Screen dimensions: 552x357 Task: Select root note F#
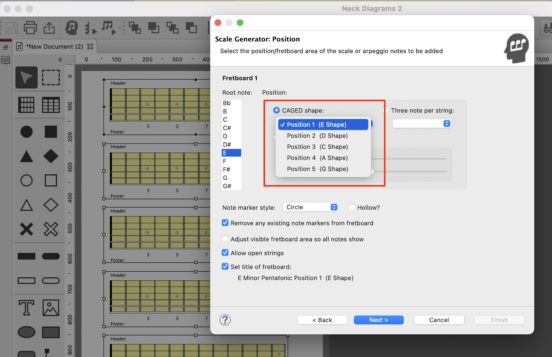[x=231, y=169]
